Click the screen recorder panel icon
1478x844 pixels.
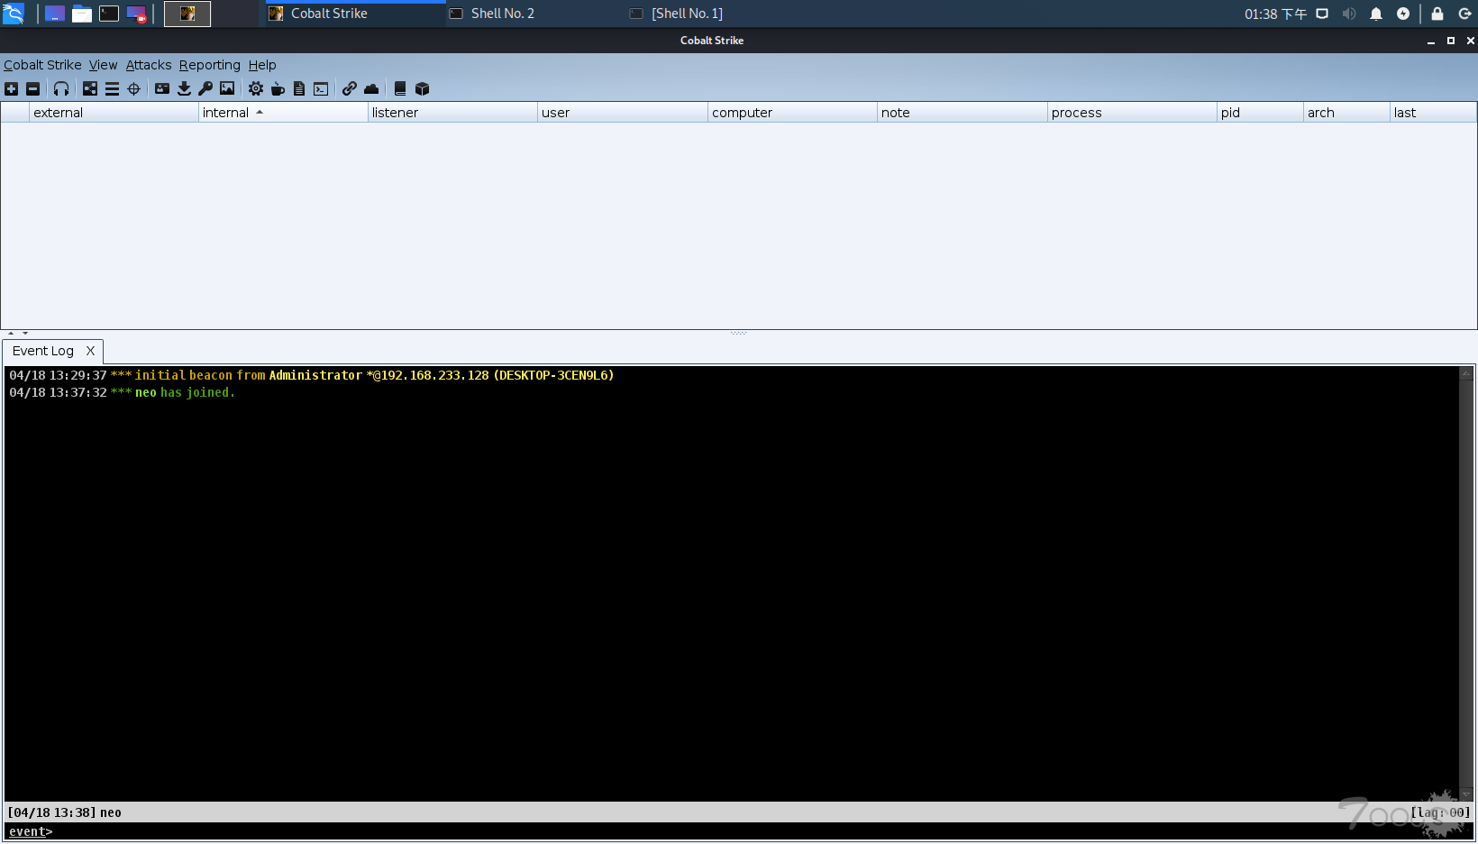[137, 14]
